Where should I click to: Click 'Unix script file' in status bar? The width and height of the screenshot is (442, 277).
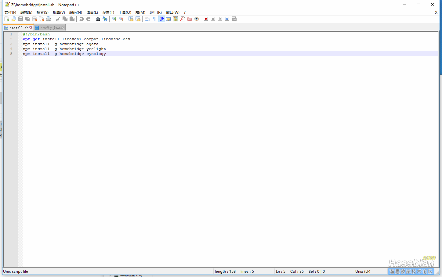(x=16, y=271)
